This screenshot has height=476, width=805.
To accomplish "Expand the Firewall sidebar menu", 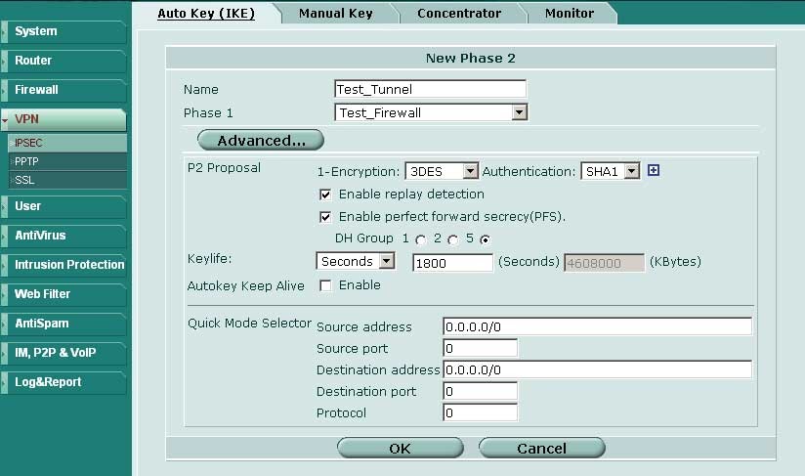I will pyautogui.click(x=64, y=90).
